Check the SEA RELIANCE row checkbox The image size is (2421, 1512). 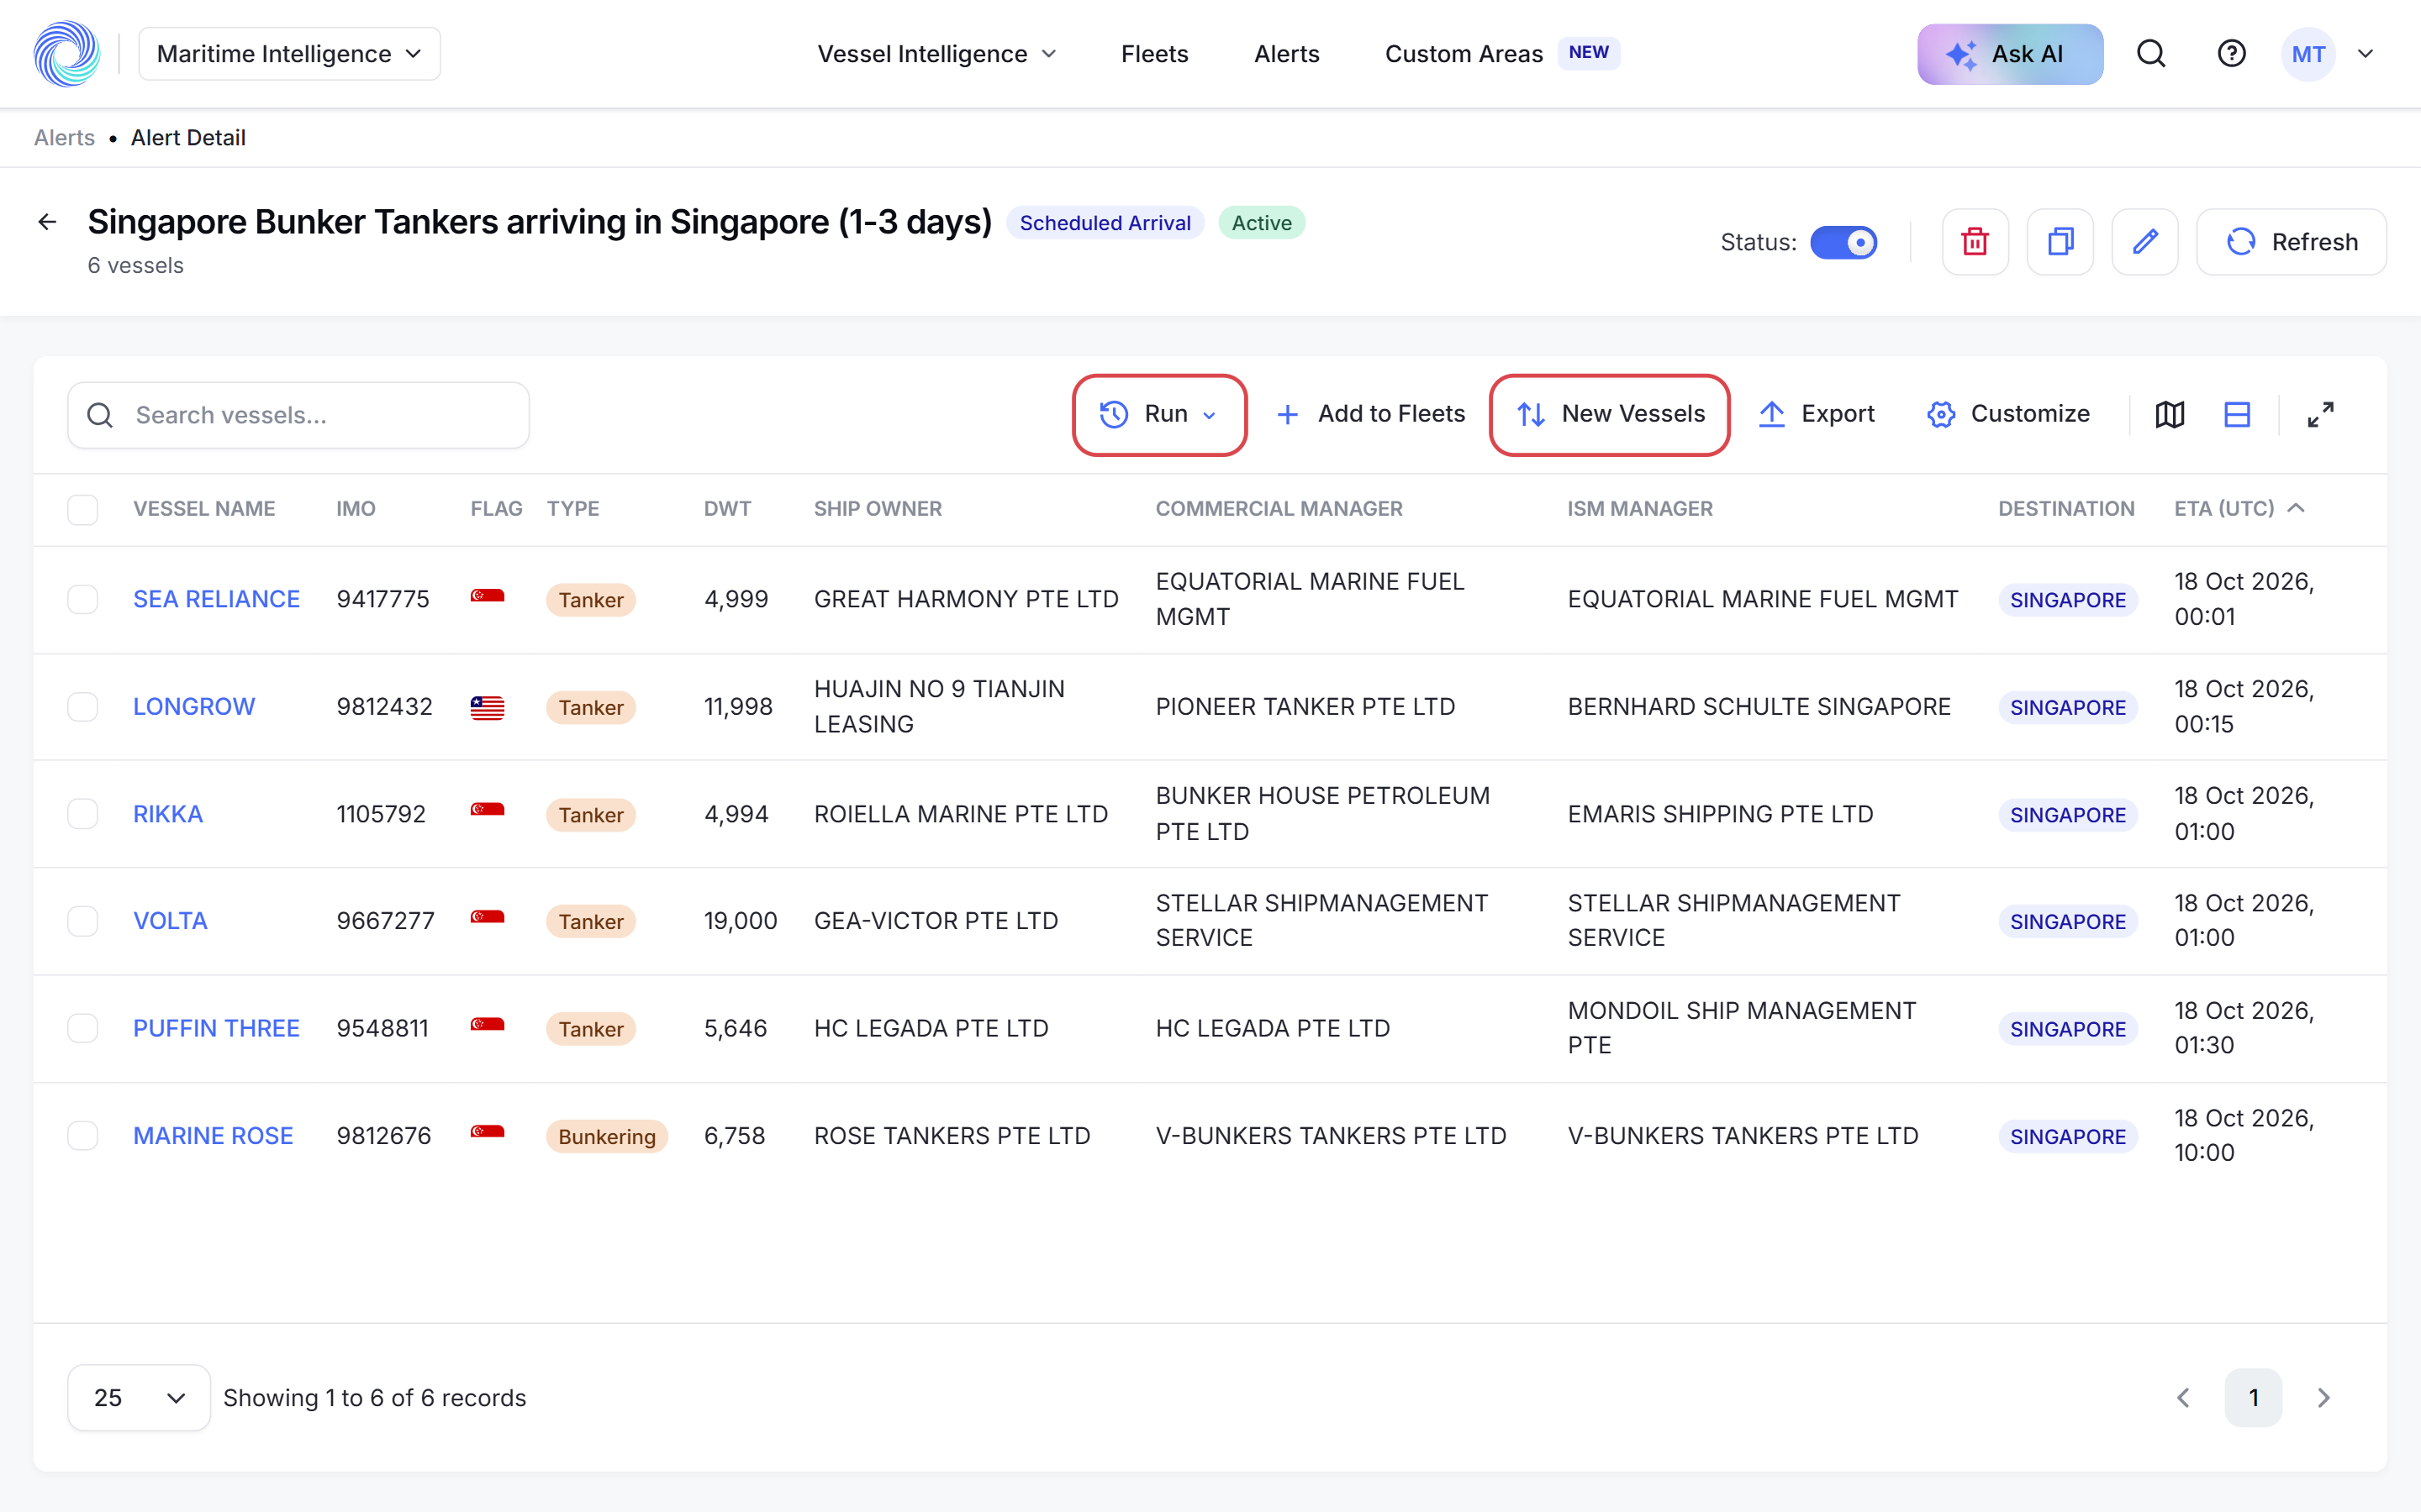point(83,599)
